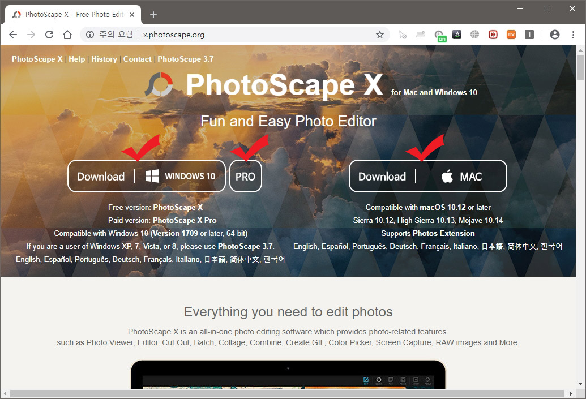Open the clock extension marked 'on'
This screenshot has width=586, height=399.
click(x=439, y=36)
